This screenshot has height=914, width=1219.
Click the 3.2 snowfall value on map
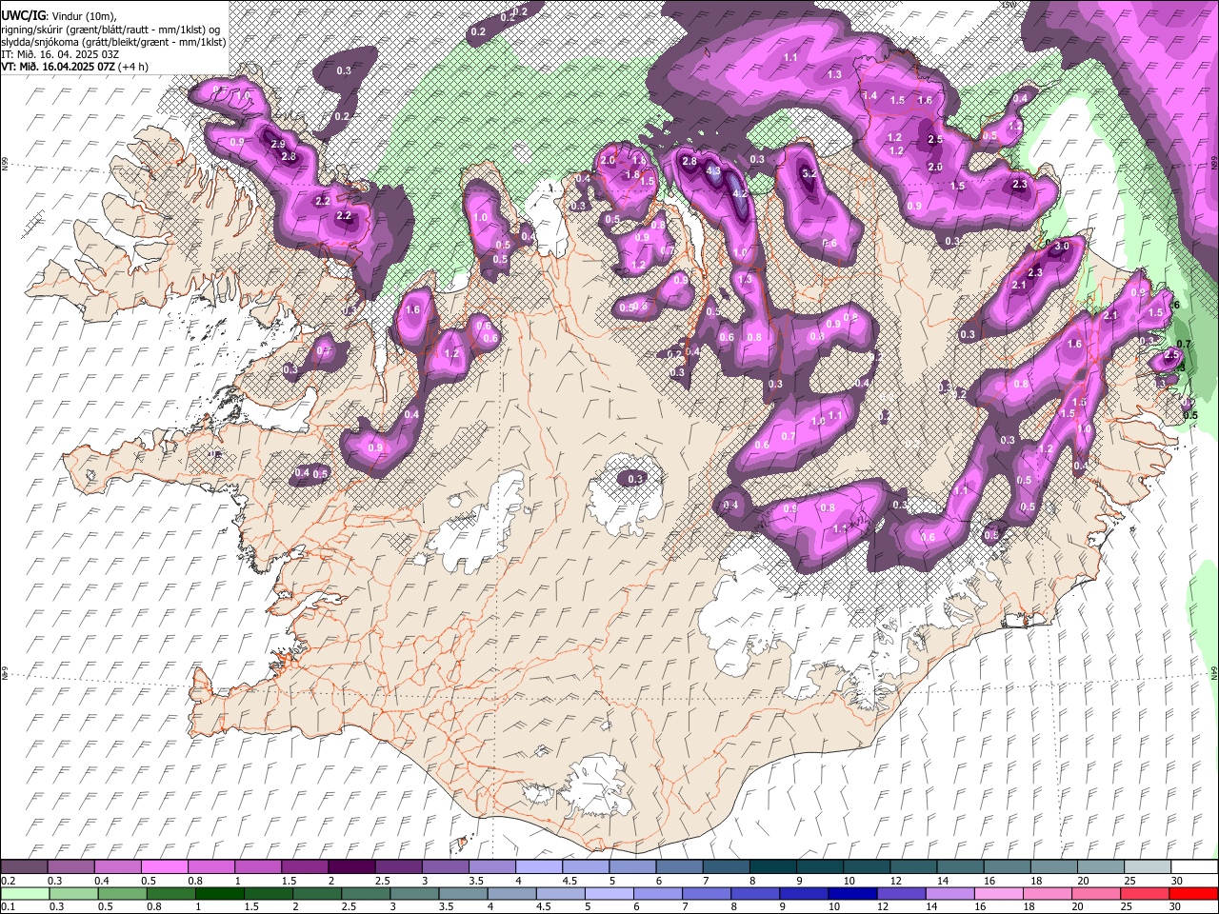tap(809, 174)
